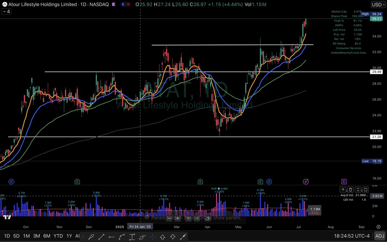Click the TradingView logo
The width and height of the screenshot is (387, 242).
(x=7, y=217)
